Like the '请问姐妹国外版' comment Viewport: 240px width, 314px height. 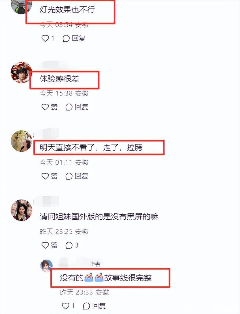(50, 245)
